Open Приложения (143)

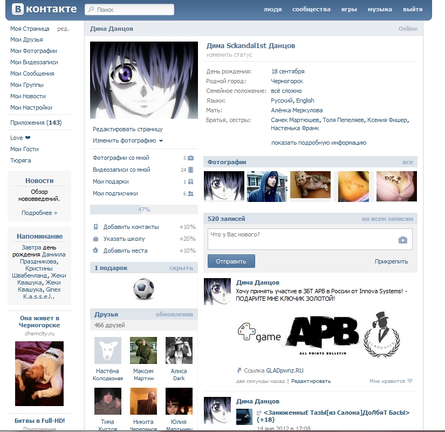point(36,123)
